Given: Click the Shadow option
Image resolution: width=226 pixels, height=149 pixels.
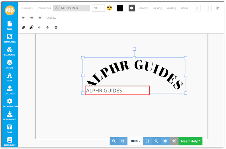Looking at the screenshot, I should tap(51, 18).
